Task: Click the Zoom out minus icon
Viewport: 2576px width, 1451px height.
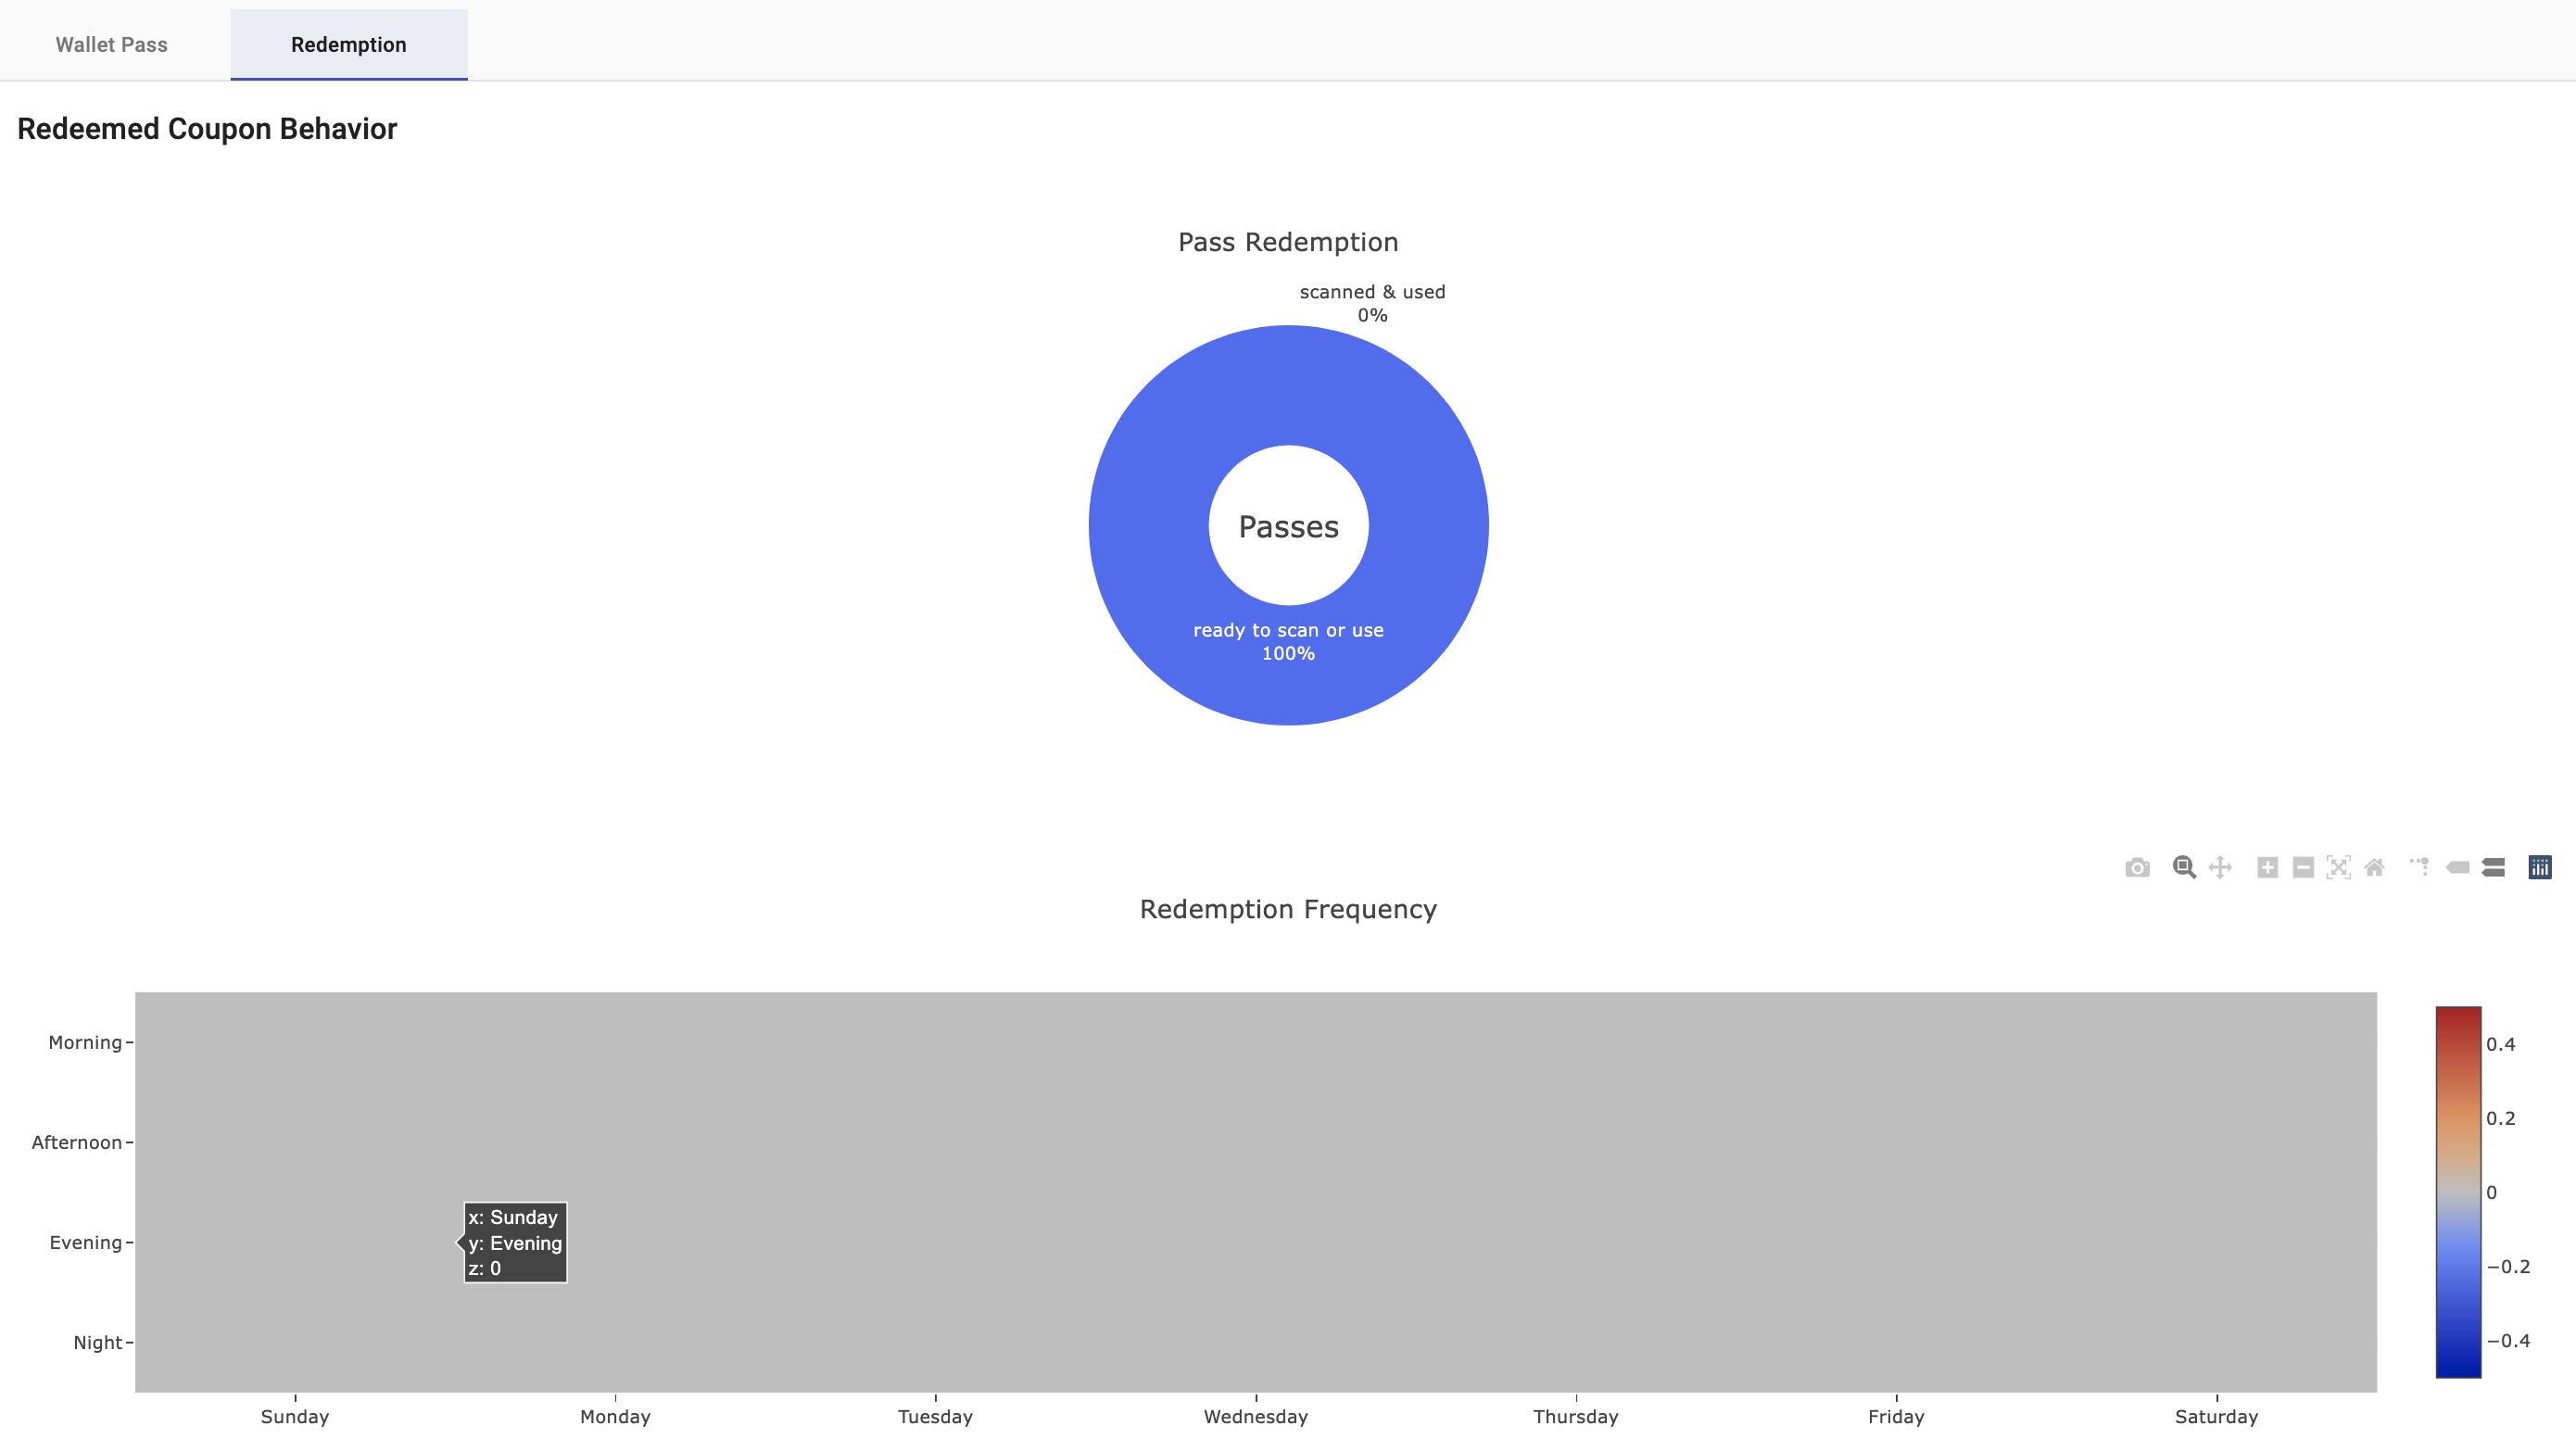Action: point(2303,867)
